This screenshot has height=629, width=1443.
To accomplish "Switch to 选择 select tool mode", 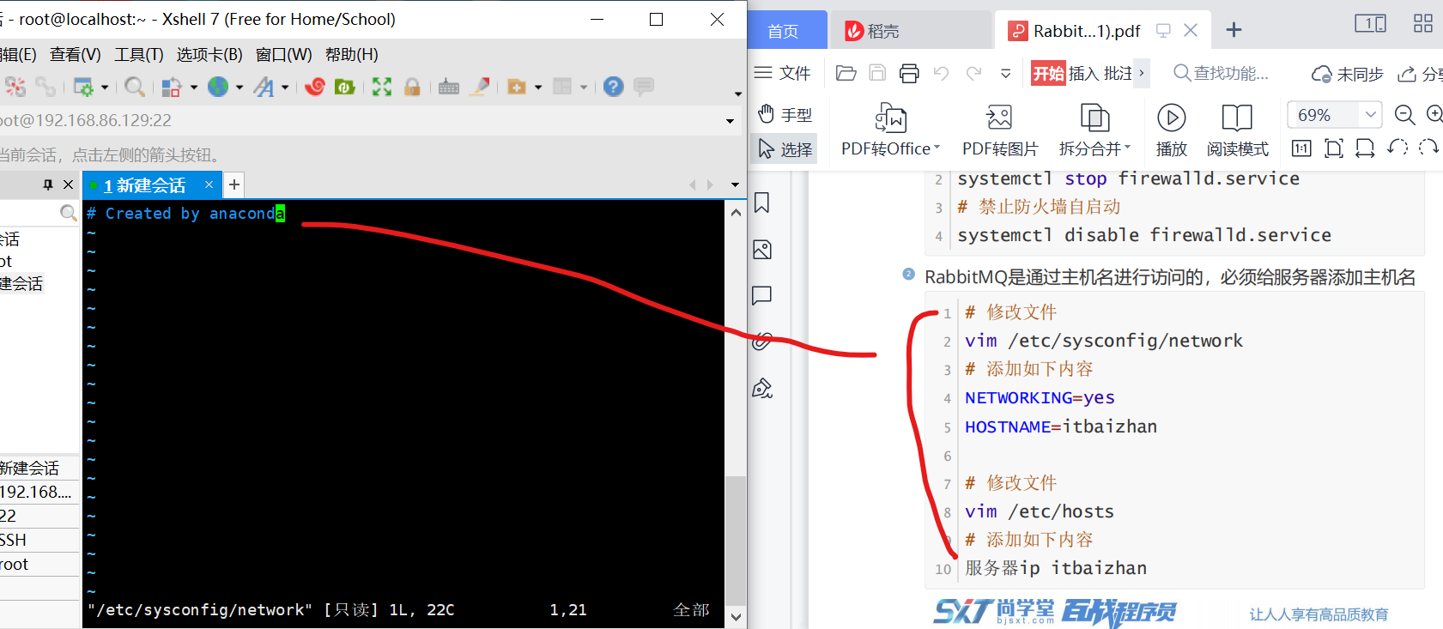I will tap(785, 149).
